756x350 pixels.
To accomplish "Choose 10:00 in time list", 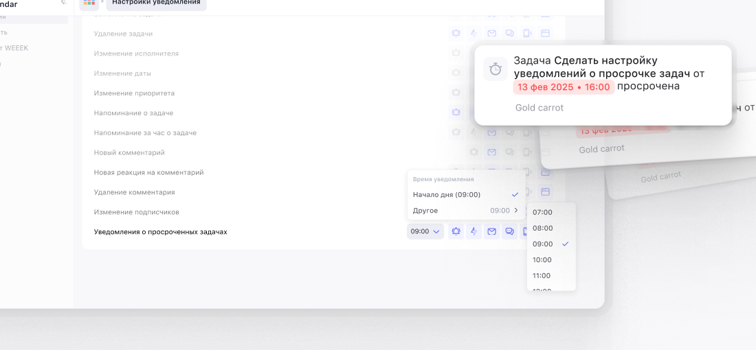I will pos(551,260).
